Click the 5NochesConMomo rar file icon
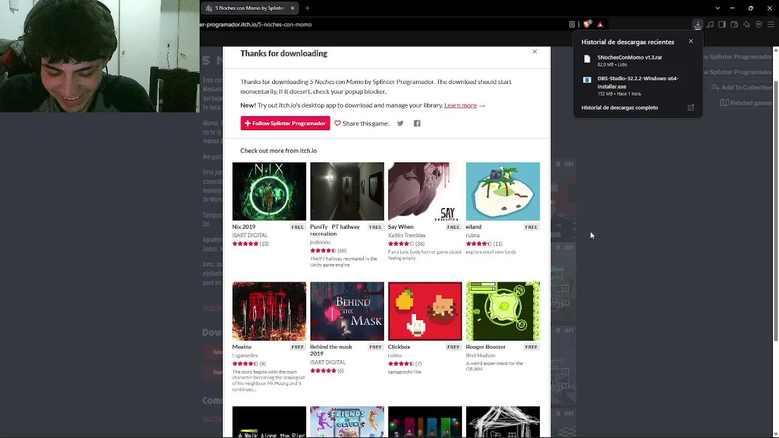779x438 pixels. (x=587, y=59)
